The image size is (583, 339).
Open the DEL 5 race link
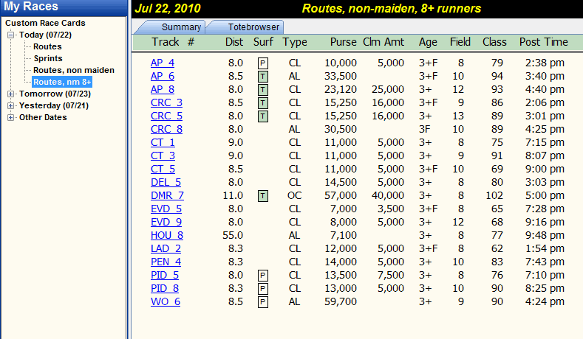[x=166, y=183]
